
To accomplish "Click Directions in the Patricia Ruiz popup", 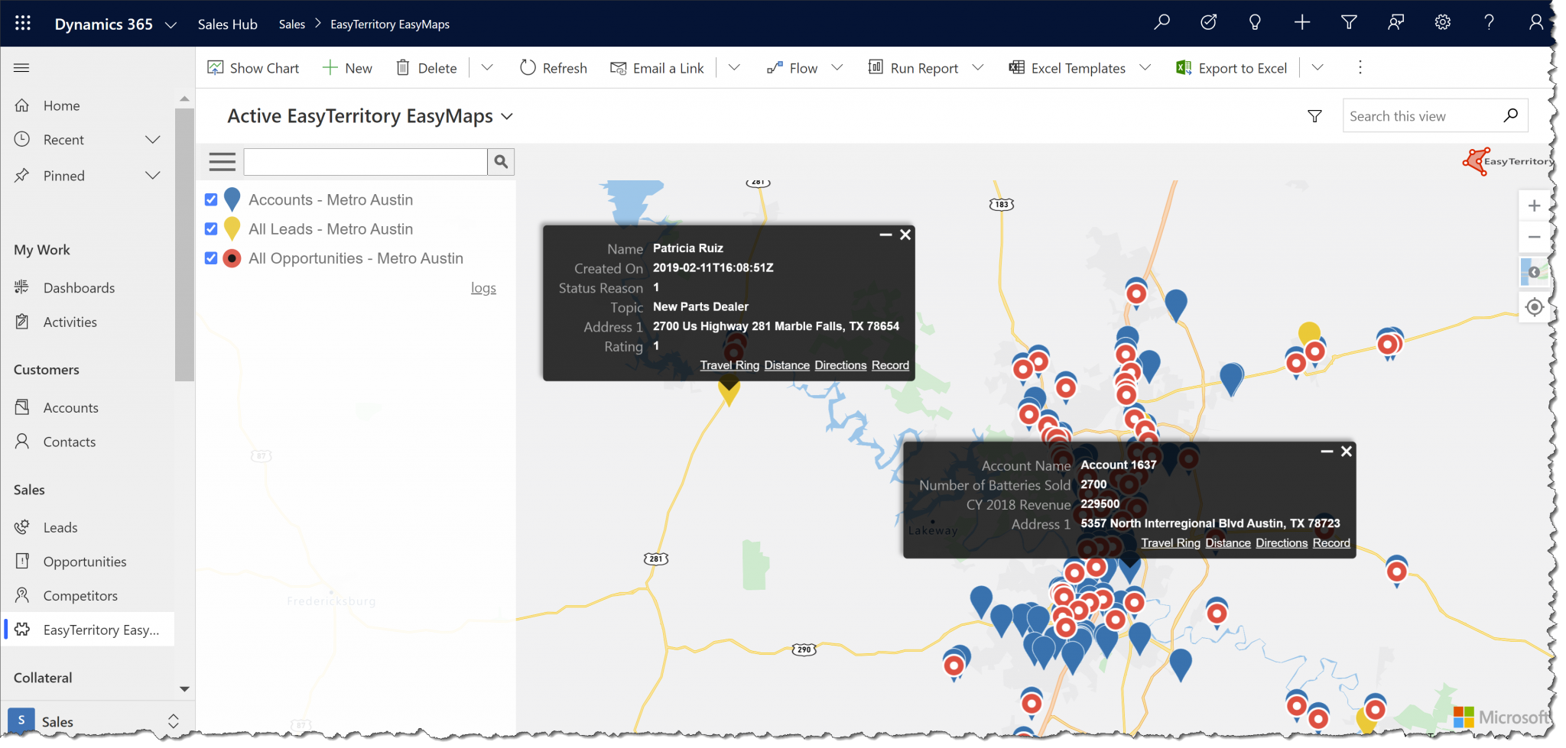I will (840, 365).
